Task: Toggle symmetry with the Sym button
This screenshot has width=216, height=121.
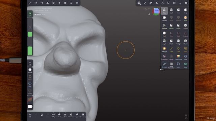Action: tap(30, 14)
